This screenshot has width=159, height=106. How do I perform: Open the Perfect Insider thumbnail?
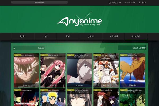coord(79,70)
